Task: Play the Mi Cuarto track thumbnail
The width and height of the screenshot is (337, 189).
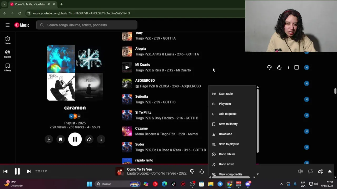Action: [127, 67]
